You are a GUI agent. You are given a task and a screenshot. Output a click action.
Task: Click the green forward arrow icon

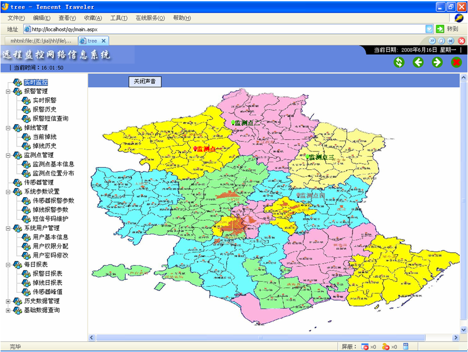437,62
